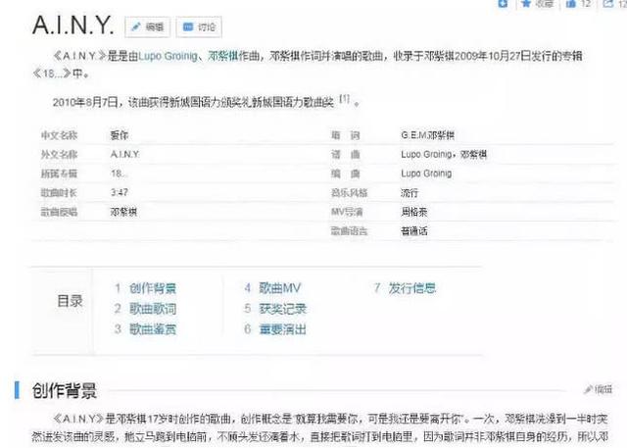Screen dimensions: 627x448
Task: Click the MV导演 label
Action: (347, 212)
